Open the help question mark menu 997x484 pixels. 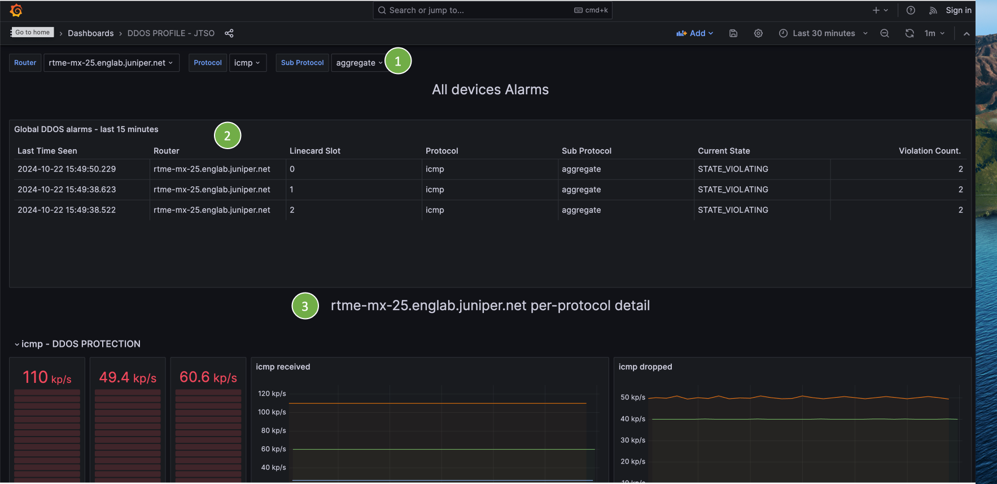tap(911, 10)
